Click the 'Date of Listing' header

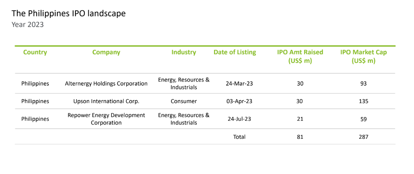pyautogui.click(x=235, y=52)
